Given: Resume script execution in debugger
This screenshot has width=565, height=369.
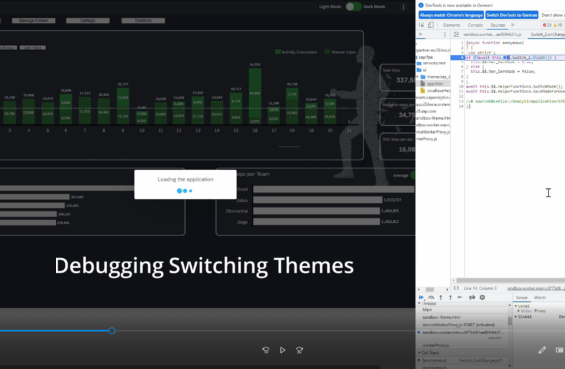Looking at the screenshot, I should coord(421,297).
